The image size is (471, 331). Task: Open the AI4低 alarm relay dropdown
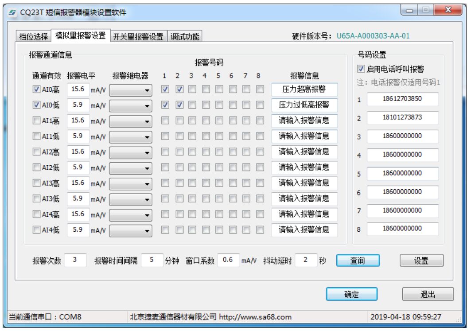tap(130, 230)
